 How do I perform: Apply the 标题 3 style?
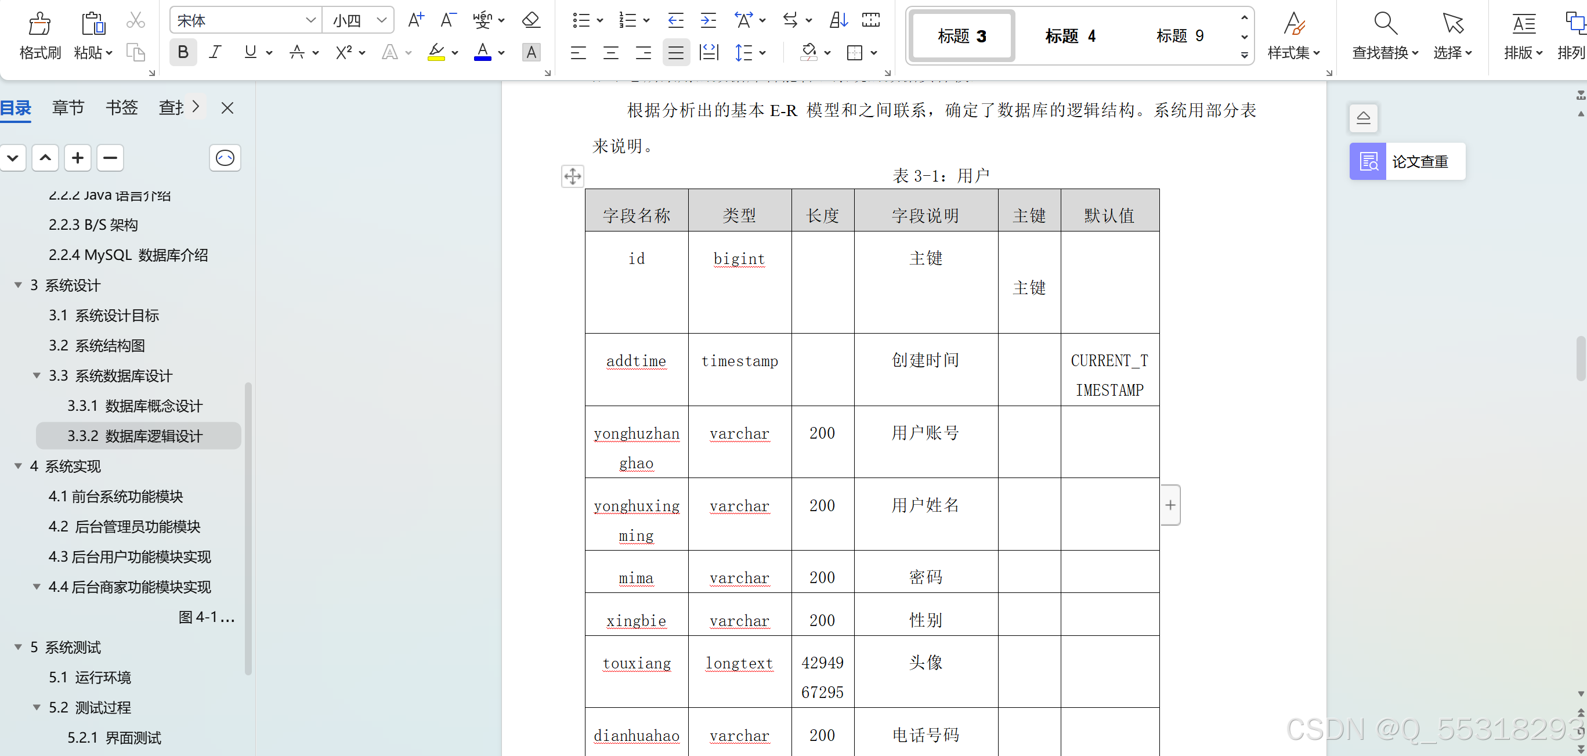[x=961, y=36]
